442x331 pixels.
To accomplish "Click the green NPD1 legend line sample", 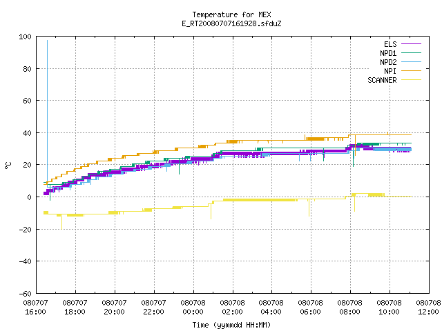I will pyautogui.click(x=411, y=53).
